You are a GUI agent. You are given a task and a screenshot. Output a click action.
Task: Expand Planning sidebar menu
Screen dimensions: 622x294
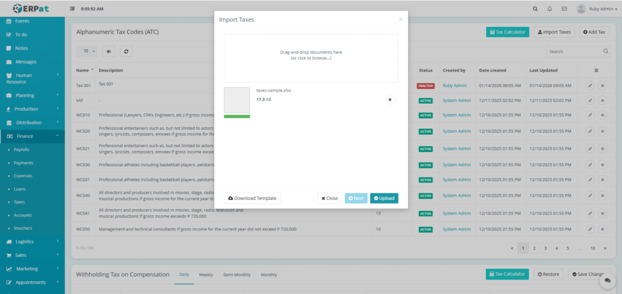(x=32, y=95)
